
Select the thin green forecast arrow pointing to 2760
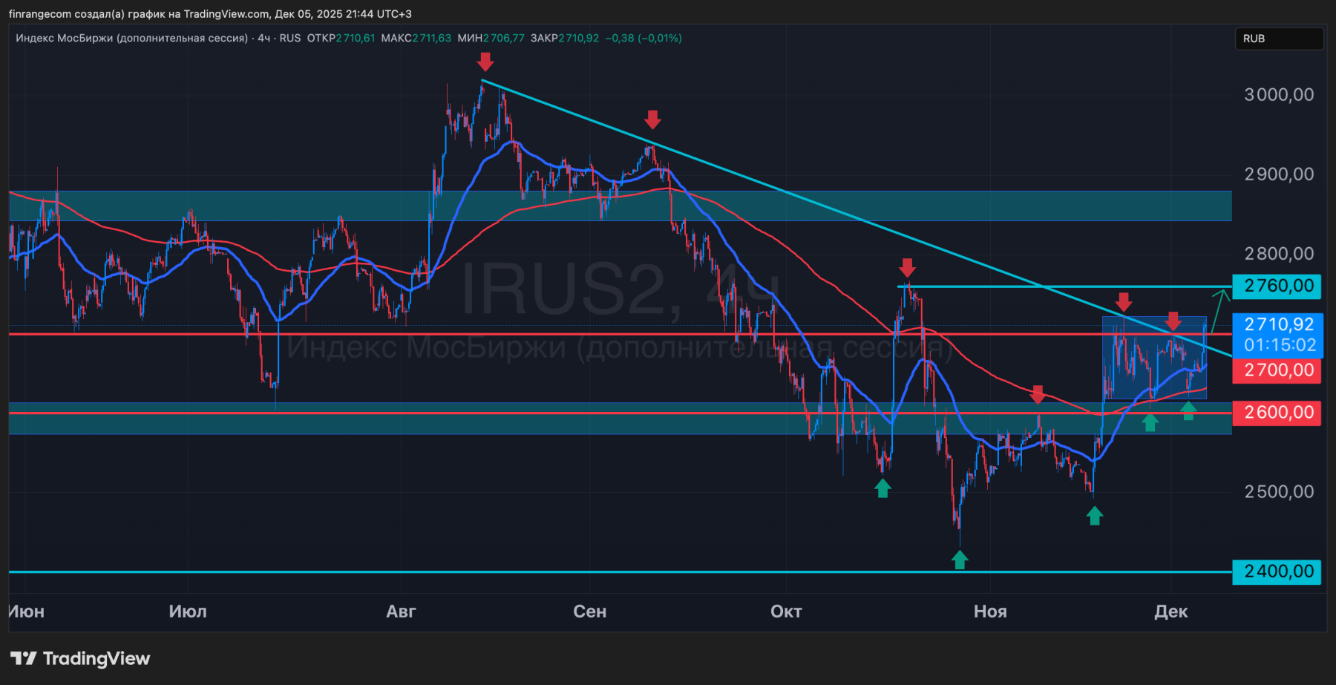1218,313
